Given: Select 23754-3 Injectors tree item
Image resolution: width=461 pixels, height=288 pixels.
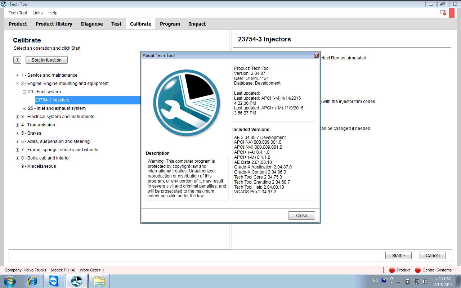Looking at the screenshot, I should click(52, 100).
